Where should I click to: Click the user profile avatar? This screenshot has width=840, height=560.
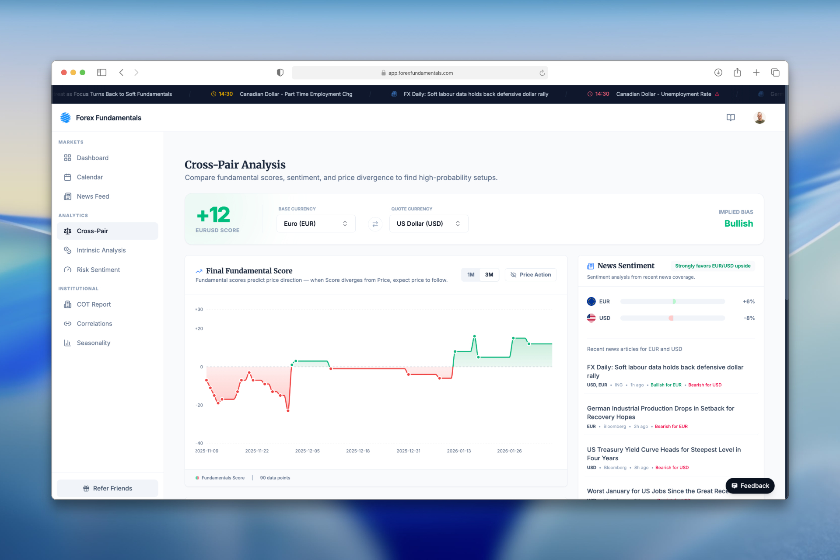[x=759, y=118]
